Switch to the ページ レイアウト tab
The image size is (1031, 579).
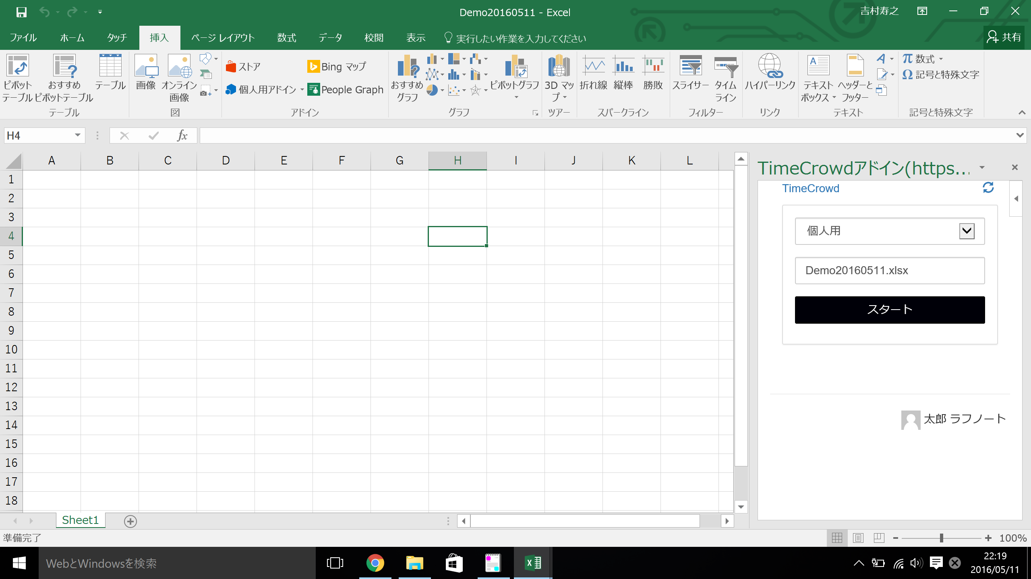coord(223,38)
